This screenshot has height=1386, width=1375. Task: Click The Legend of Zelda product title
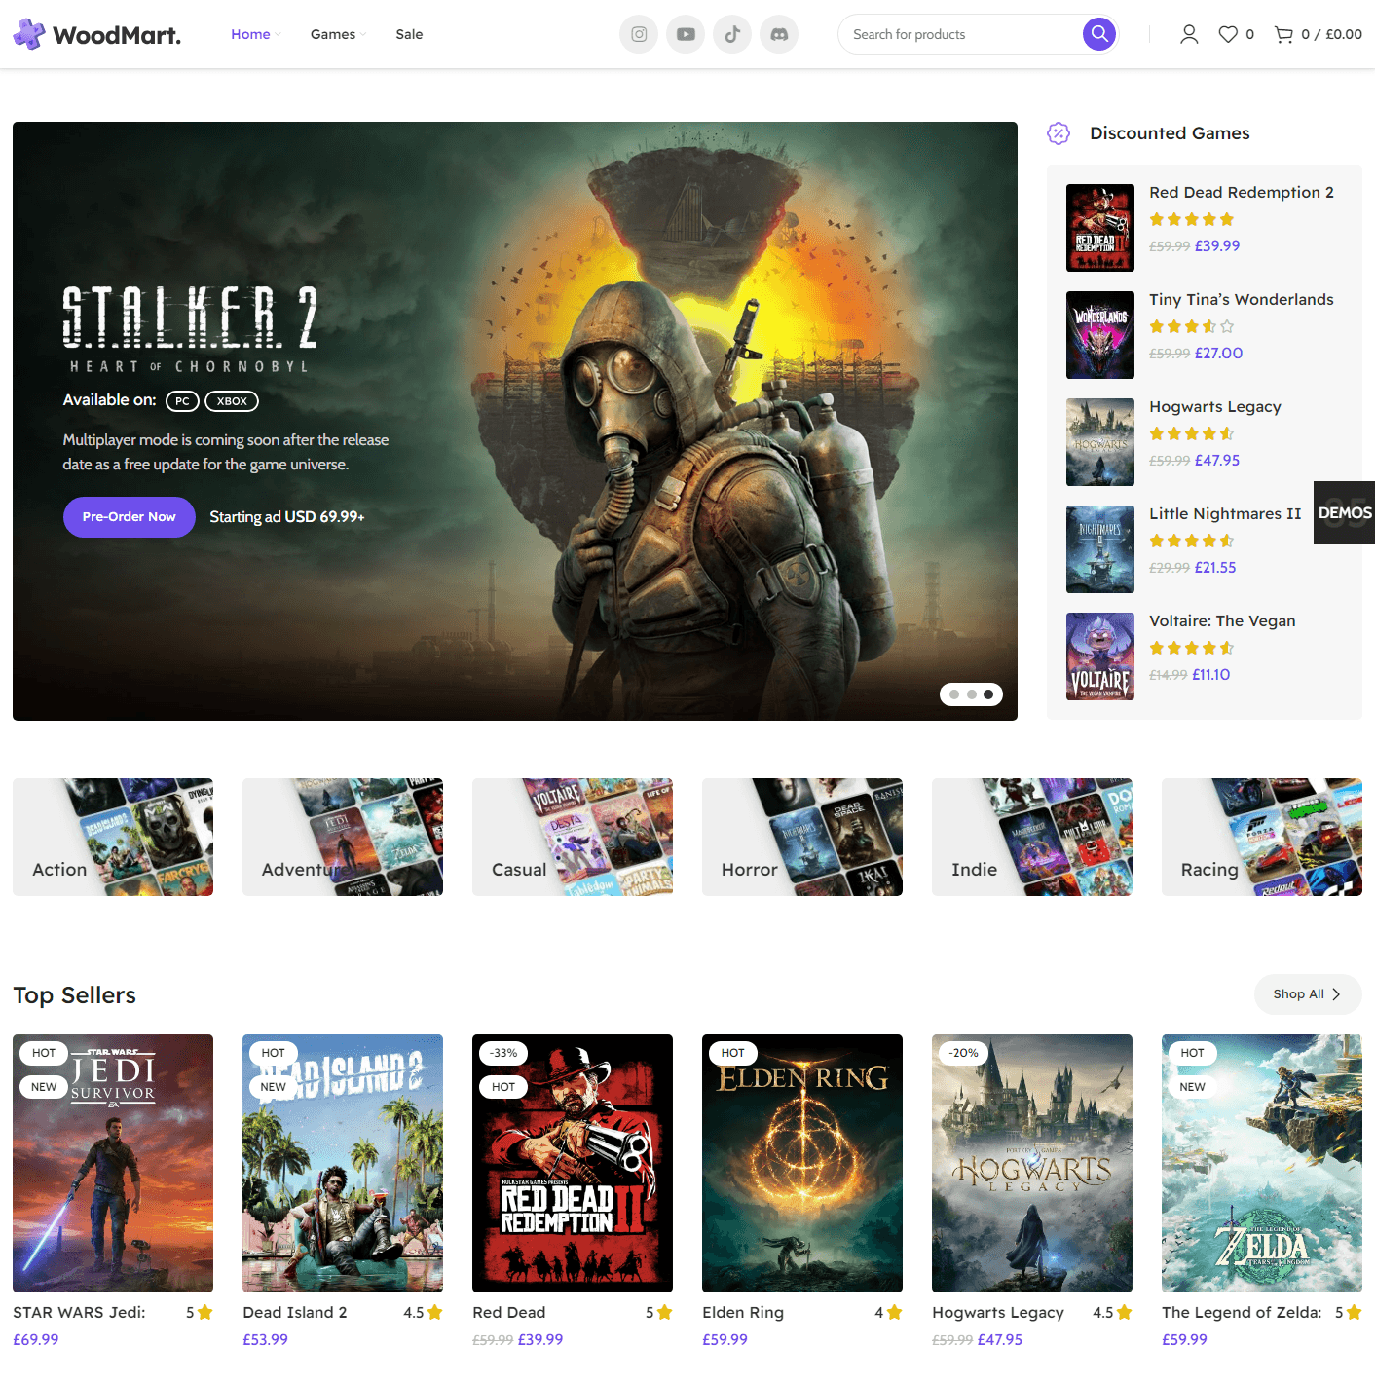[x=1242, y=1313]
